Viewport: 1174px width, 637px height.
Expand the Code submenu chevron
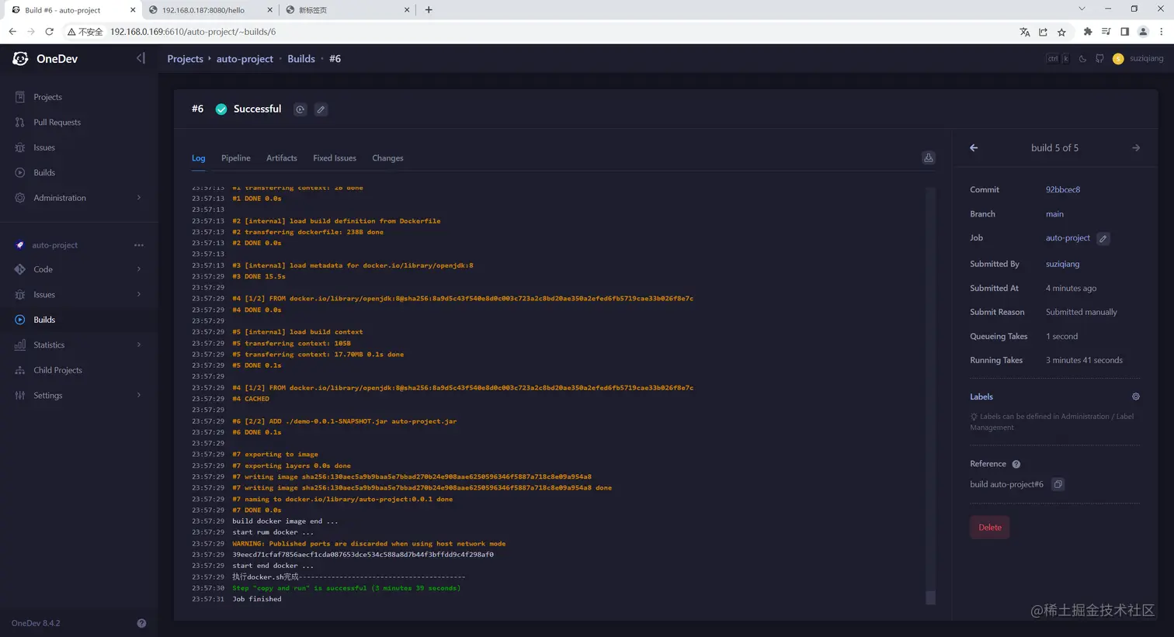[x=139, y=269]
